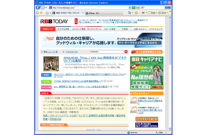The image size is (207, 135).
Task: Open the スピード測定 navigation tab
Action: pos(110,29)
